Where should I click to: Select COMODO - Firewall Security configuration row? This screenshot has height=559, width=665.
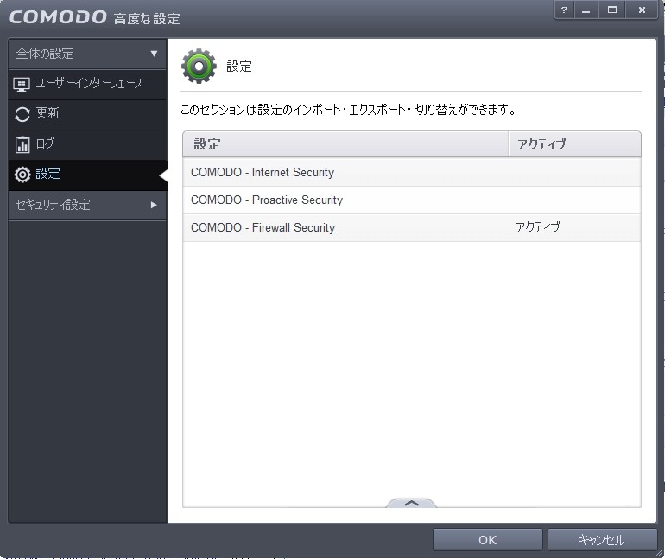(x=411, y=227)
